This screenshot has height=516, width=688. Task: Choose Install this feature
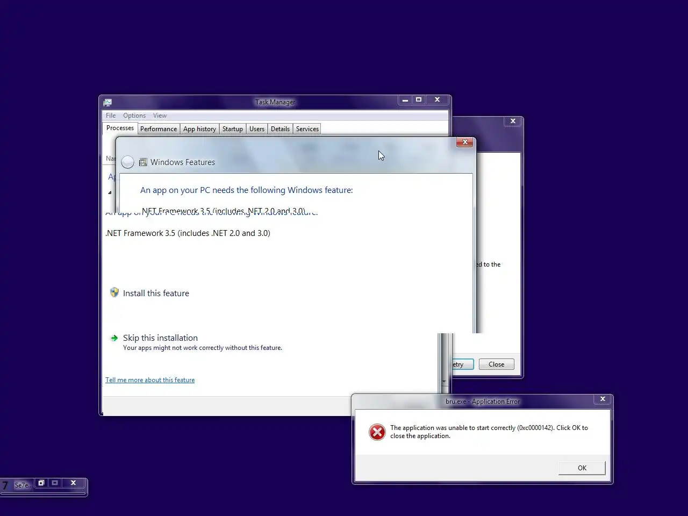[x=156, y=293]
